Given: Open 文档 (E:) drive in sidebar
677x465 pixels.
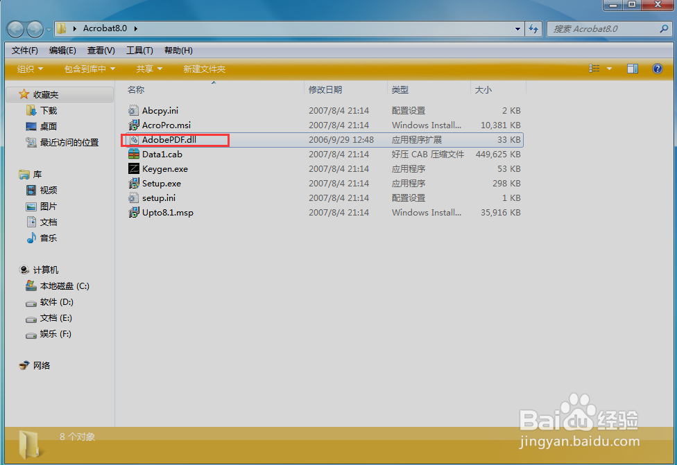Looking at the screenshot, I should pyautogui.click(x=55, y=318).
